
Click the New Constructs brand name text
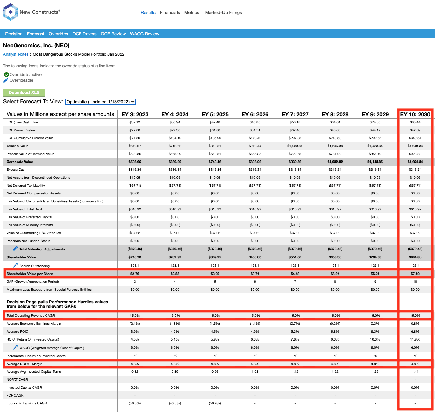point(40,12)
